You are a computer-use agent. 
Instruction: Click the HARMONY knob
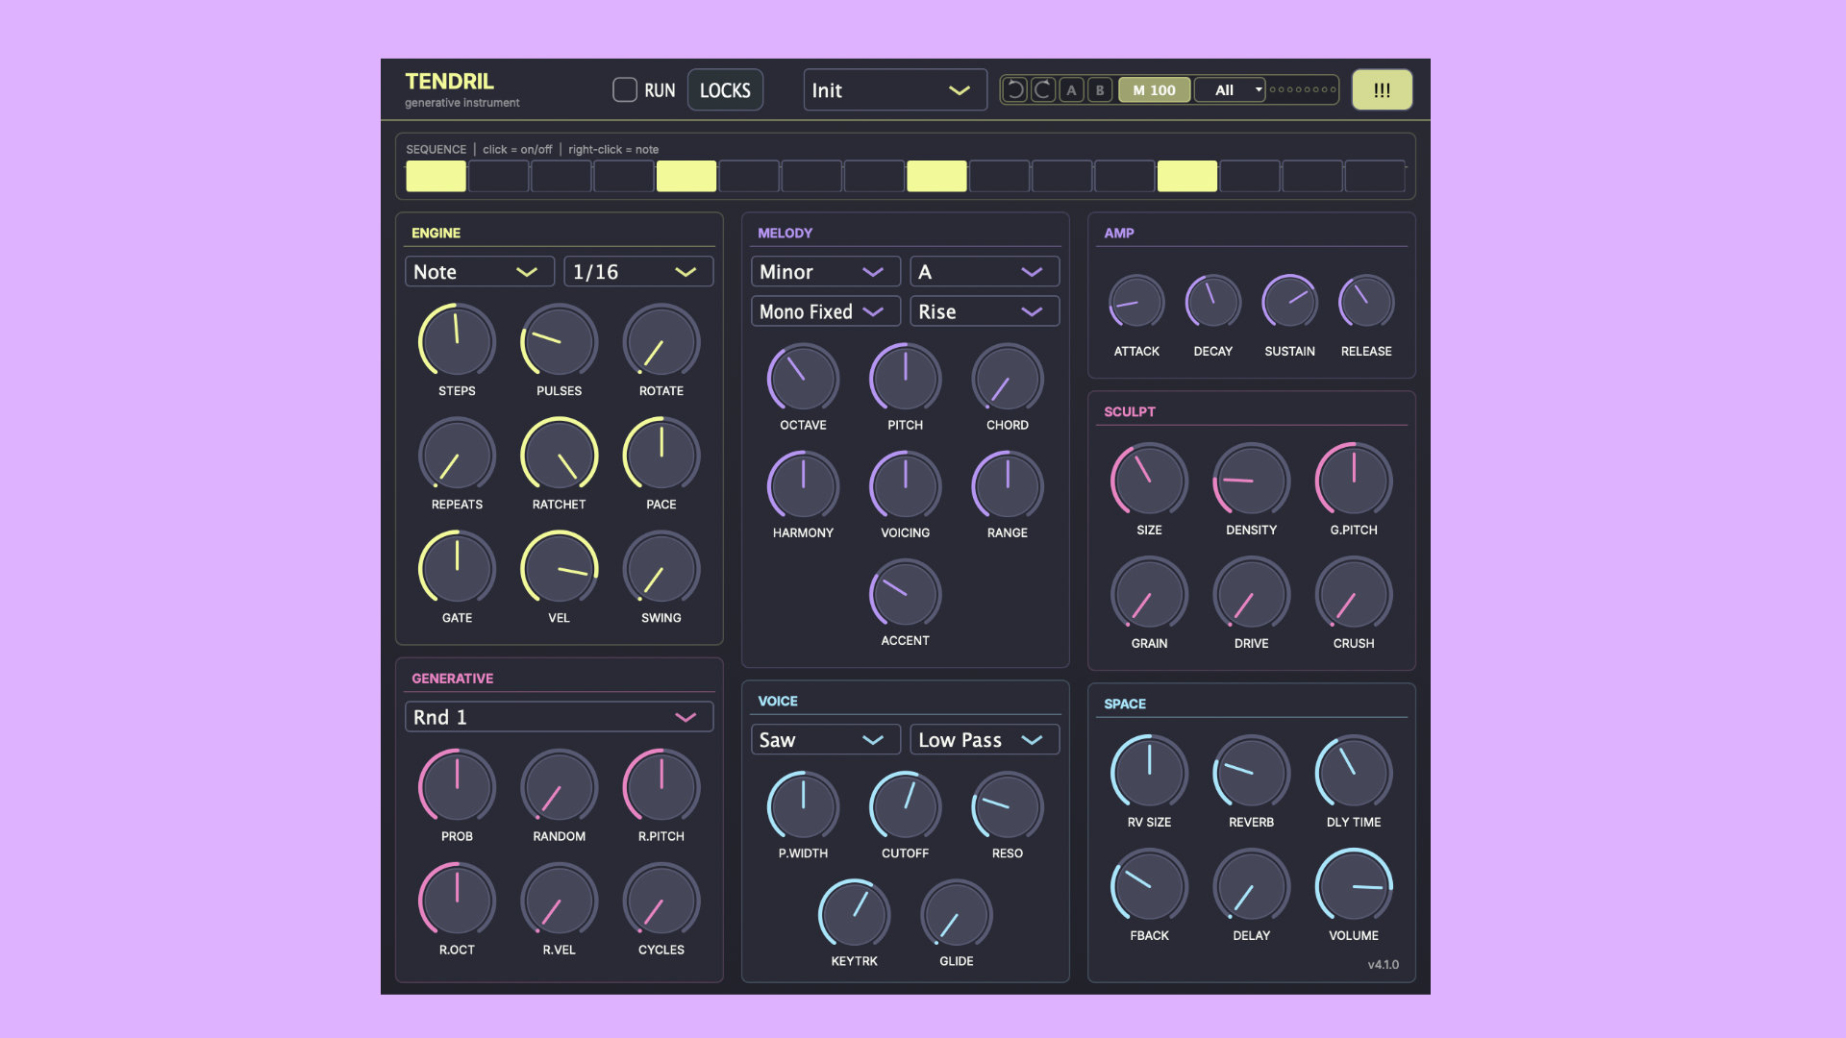pyautogui.click(x=803, y=486)
